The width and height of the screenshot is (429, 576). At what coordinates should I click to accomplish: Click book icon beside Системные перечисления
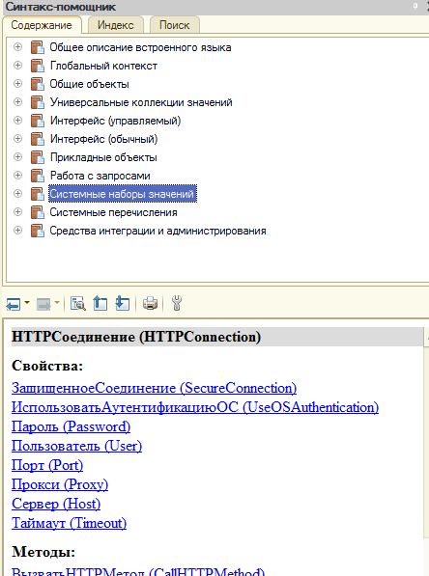[37, 212]
